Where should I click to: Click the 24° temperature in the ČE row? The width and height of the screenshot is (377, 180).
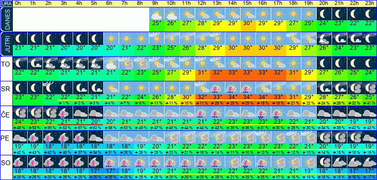tap(20, 121)
